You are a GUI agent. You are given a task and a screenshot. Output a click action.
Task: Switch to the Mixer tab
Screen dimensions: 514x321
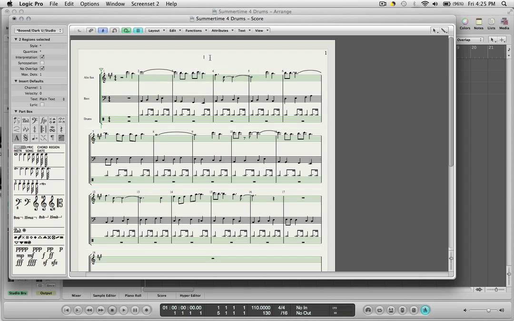[x=76, y=295]
